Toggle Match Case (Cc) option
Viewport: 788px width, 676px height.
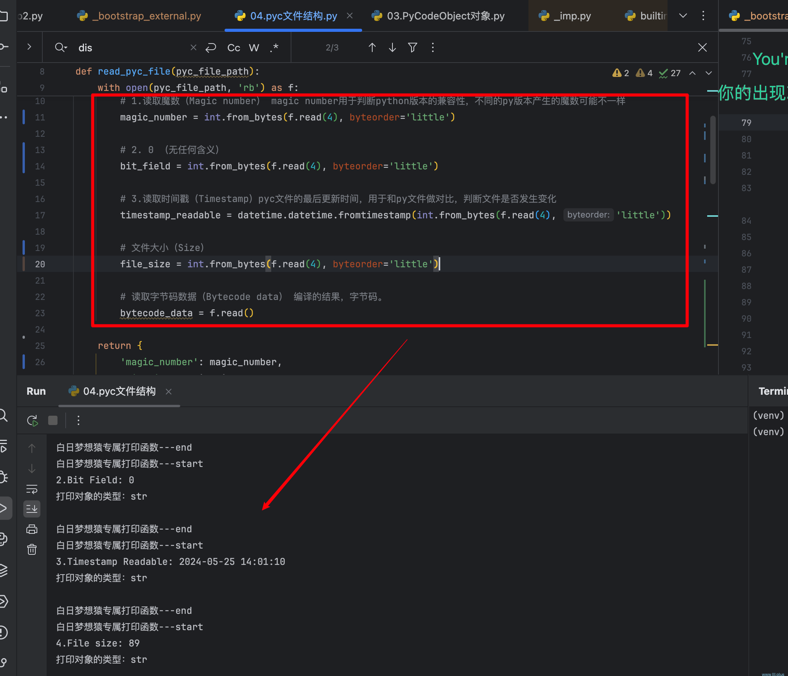pos(234,47)
